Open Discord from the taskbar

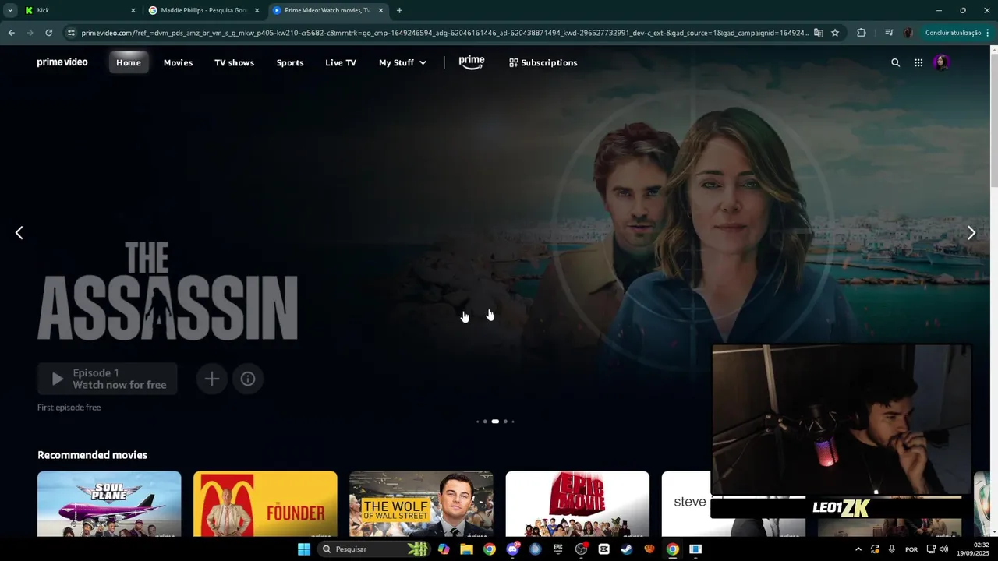point(512,549)
